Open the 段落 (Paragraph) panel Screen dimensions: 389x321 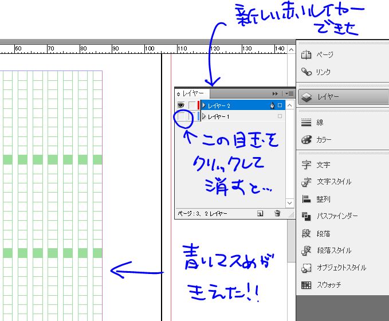(343, 233)
